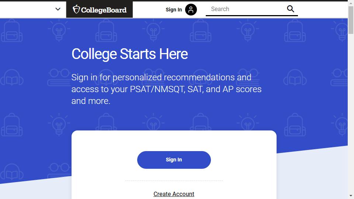Expand the chevron dropdown left of the logo

point(58,9)
